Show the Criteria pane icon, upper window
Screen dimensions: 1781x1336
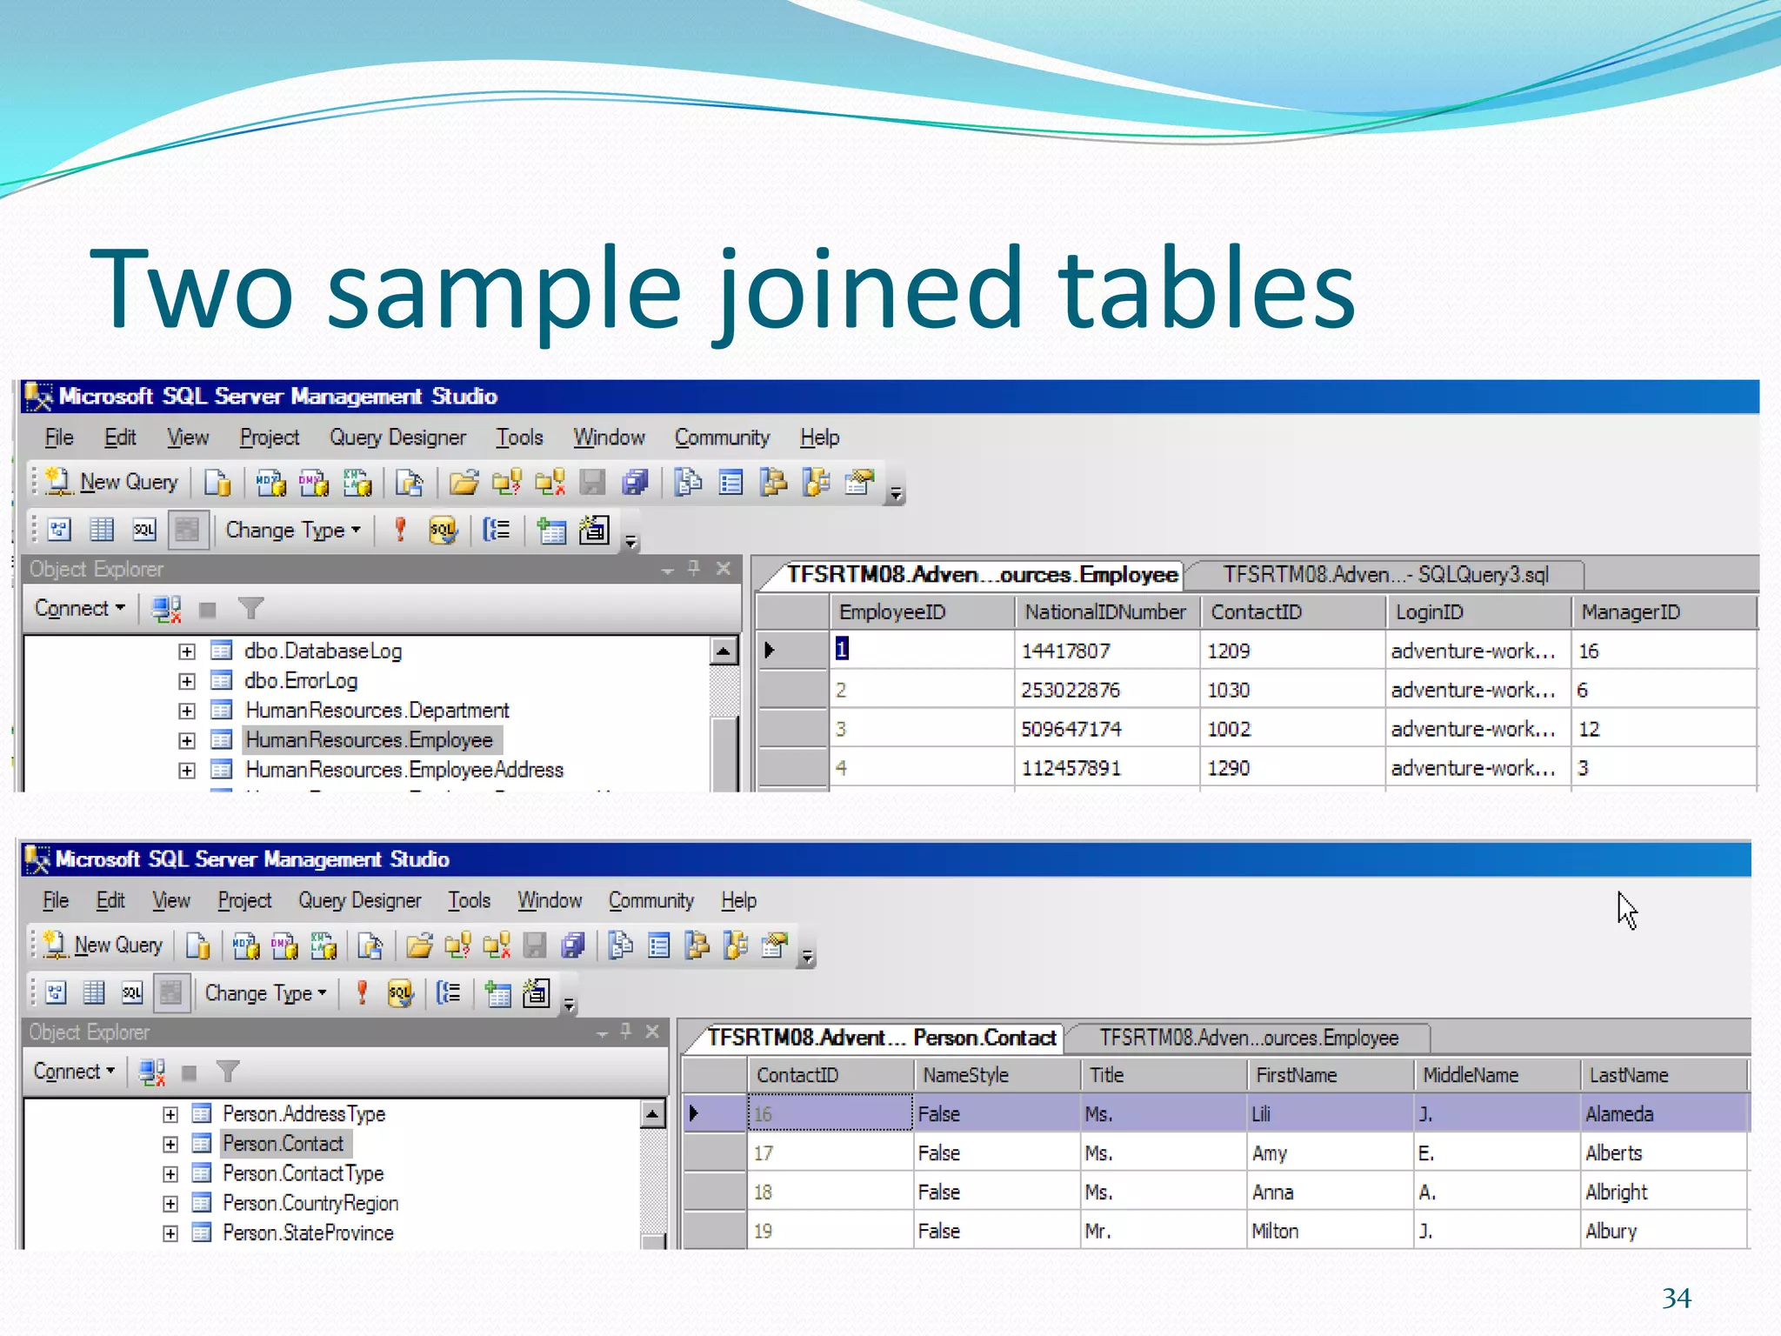click(x=102, y=529)
